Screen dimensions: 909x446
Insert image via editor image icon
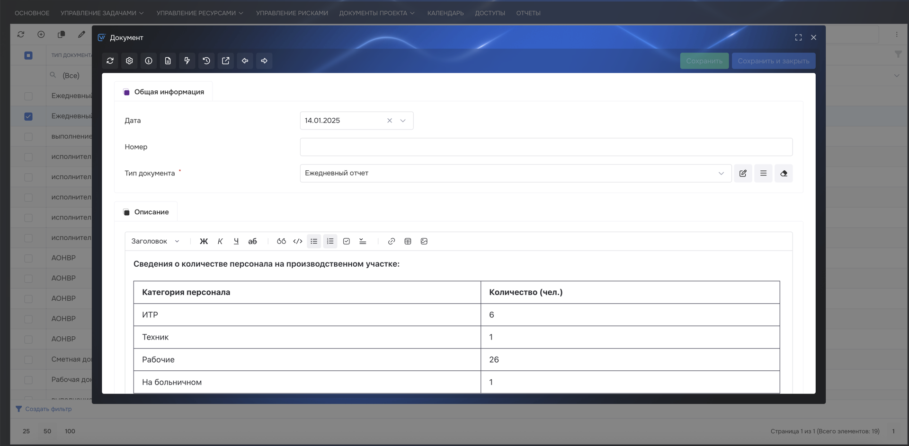click(424, 241)
